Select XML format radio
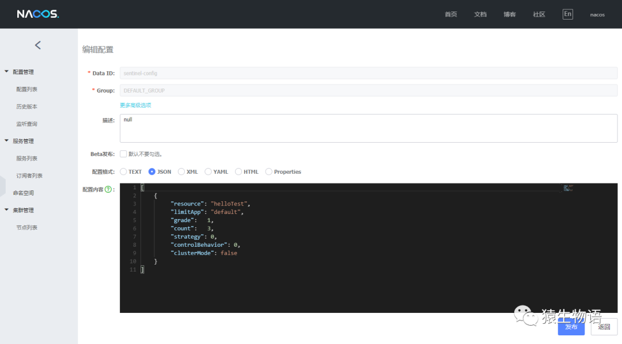This screenshot has height=344, width=622. coord(181,171)
